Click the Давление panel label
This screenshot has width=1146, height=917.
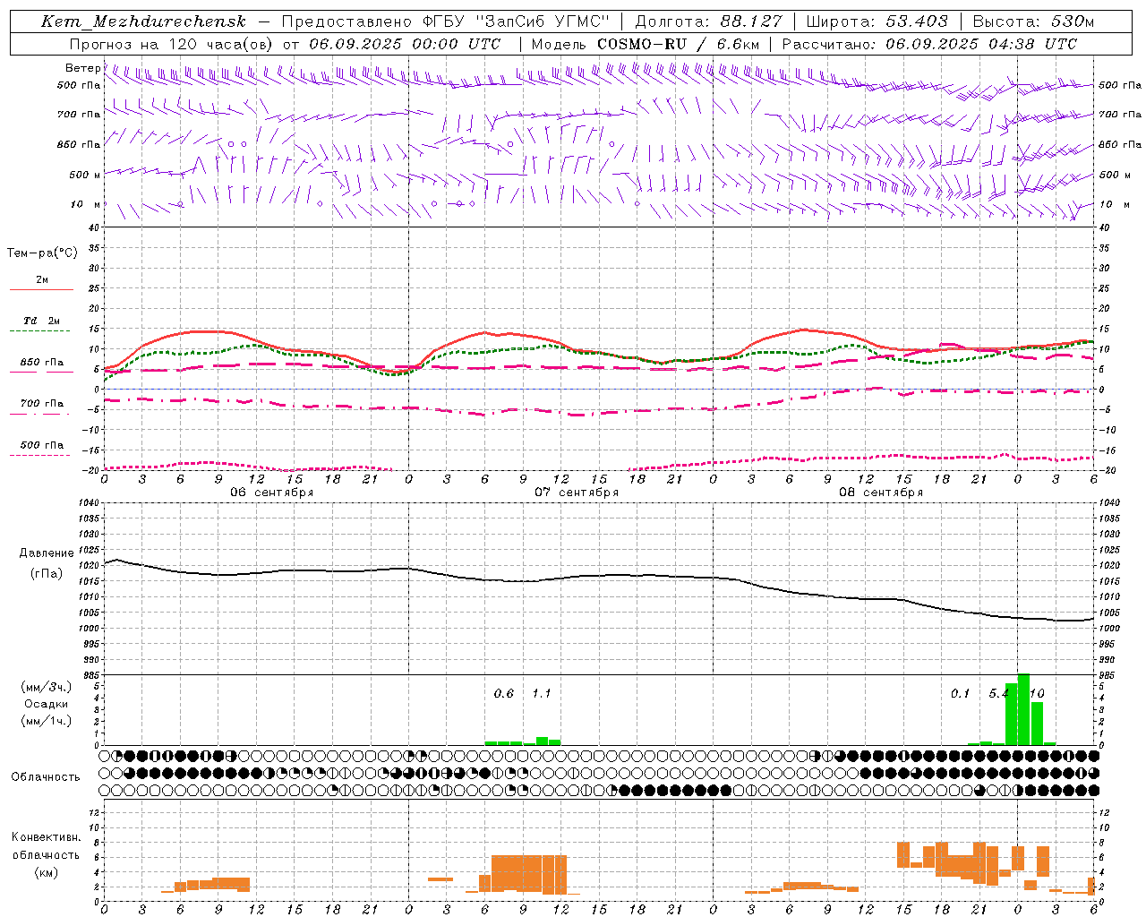pyautogui.click(x=47, y=553)
